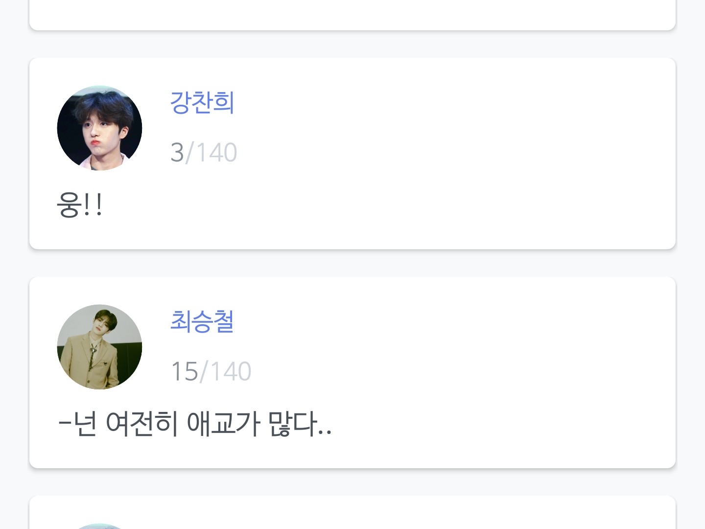Screen dimensions: 705x529
Task: Click the partially visible card at bottom
Action: click(x=352, y=513)
